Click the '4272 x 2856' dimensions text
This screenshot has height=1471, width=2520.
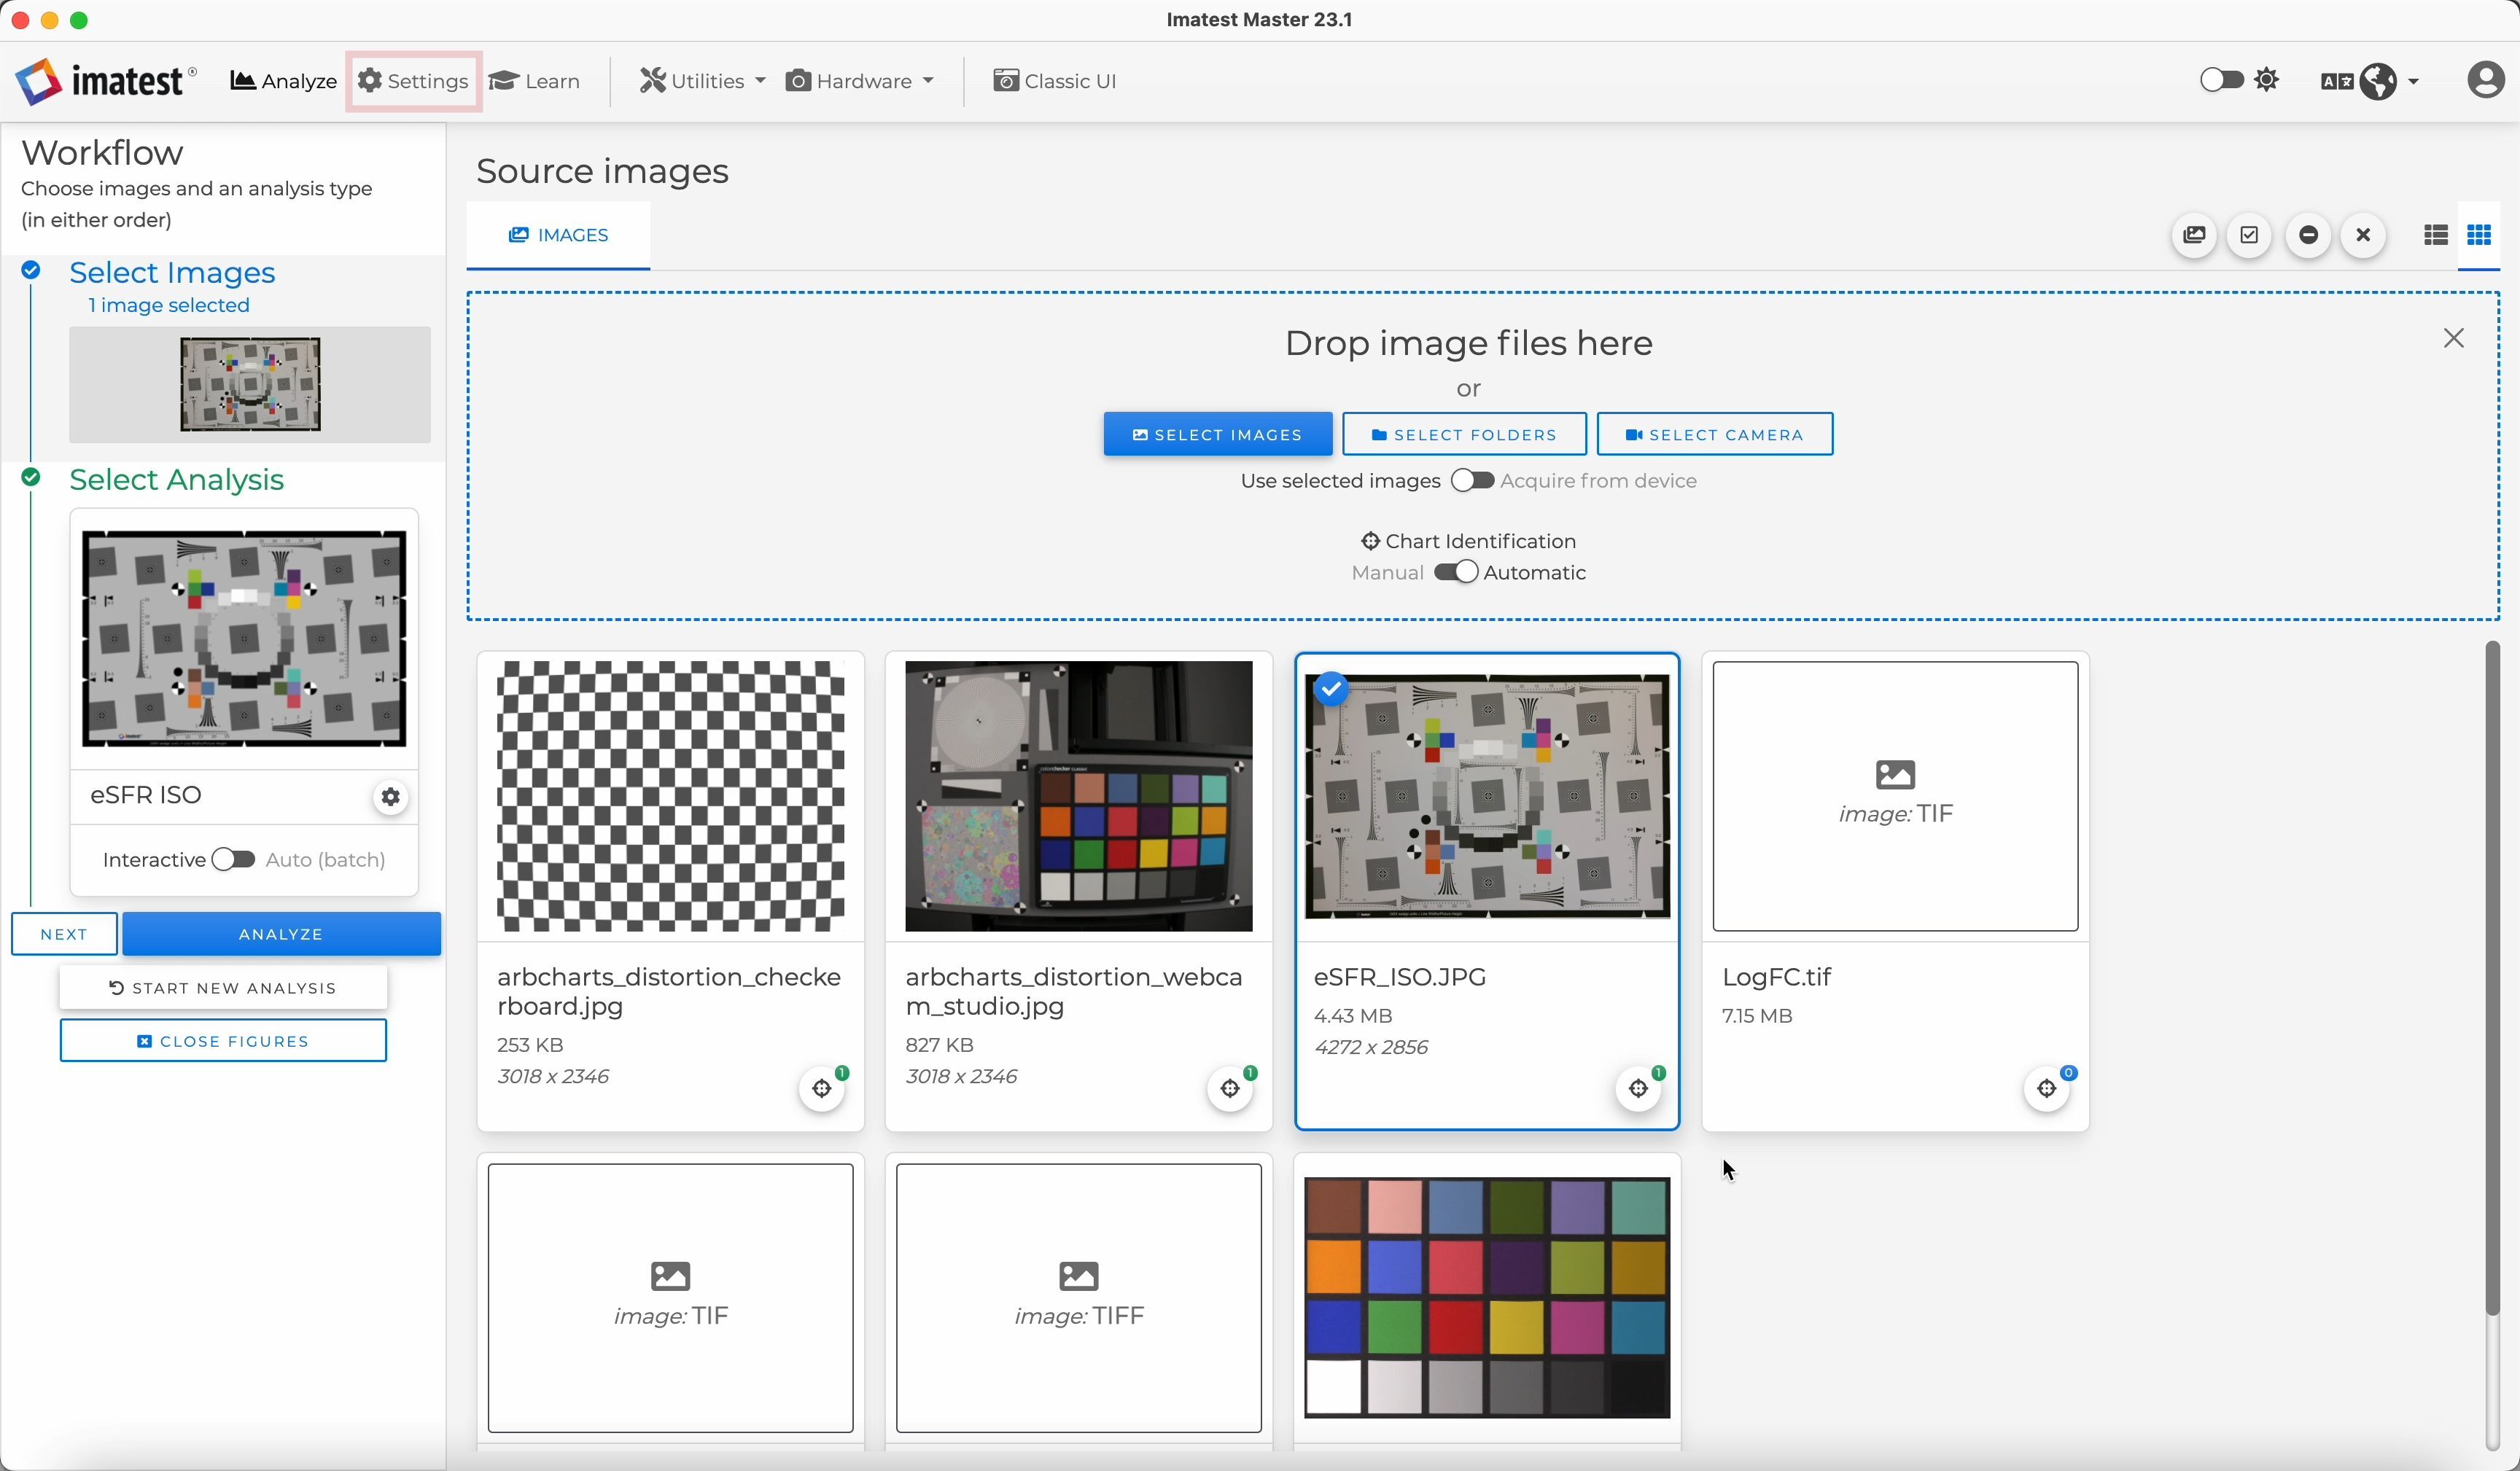point(1370,1047)
